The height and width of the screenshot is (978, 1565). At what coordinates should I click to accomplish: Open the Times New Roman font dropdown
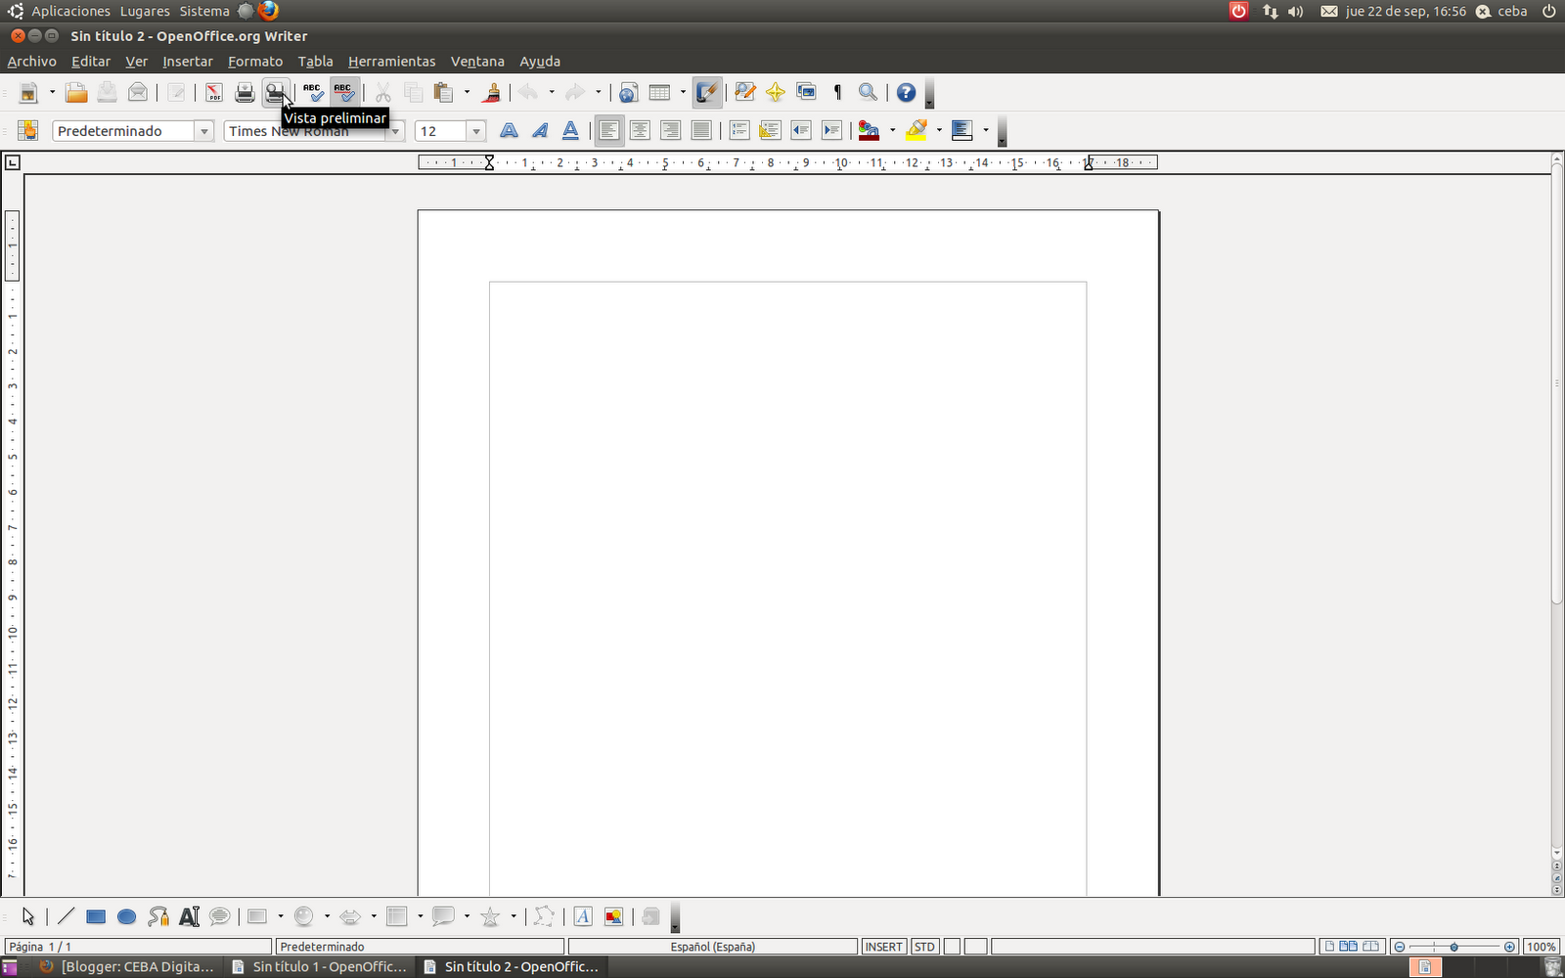tap(395, 132)
